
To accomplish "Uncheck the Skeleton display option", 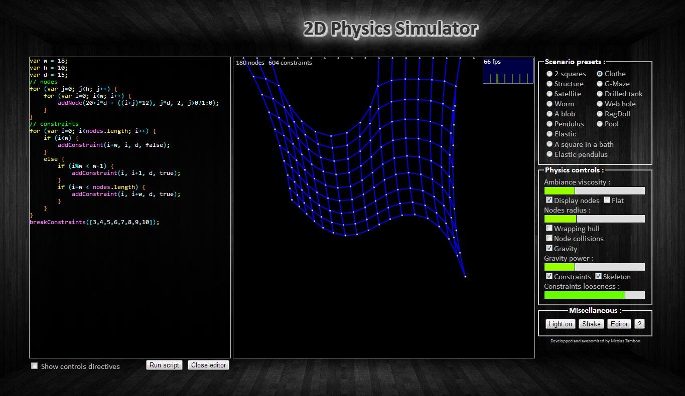I will [599, 276].
